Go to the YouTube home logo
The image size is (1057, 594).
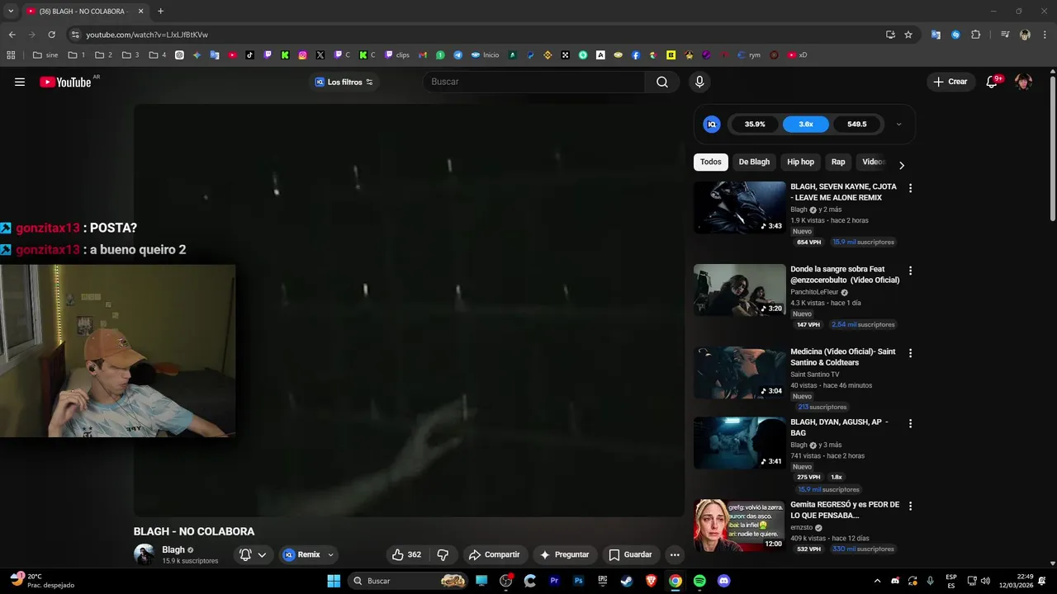(65, 82)
